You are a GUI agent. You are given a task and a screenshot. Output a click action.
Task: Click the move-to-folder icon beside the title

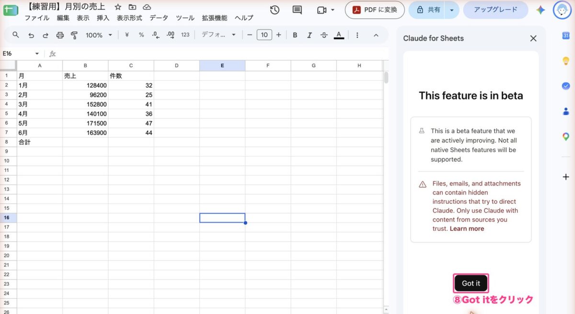(132, 7)
